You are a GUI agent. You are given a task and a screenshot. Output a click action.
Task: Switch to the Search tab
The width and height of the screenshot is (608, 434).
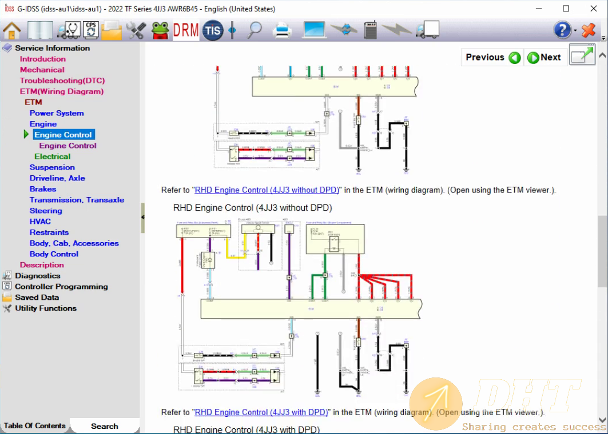[x=105, y=426]
